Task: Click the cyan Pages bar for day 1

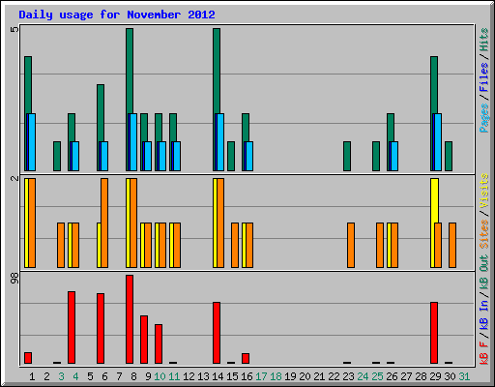Action: [32, 142]
